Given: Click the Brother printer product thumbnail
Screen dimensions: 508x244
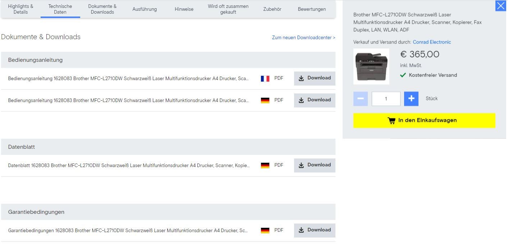Looking at the screenshot, I should [x=371, y=66].
